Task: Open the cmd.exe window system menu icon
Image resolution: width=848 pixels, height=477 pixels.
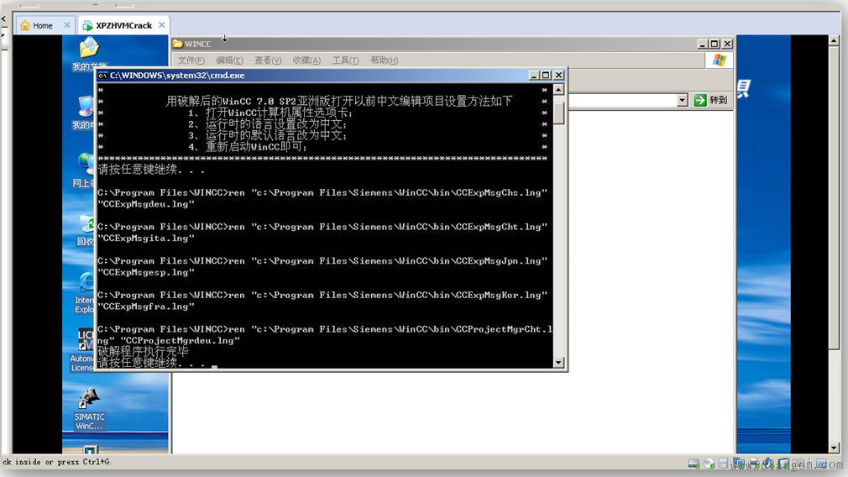Action: [102, 76]
